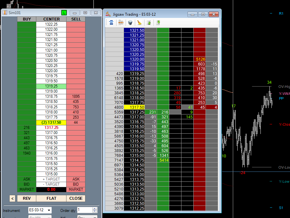This screenshot has height=218, width=290.
Task: Decrease order quantity with down stepper
Action: (x=95, y=211)
